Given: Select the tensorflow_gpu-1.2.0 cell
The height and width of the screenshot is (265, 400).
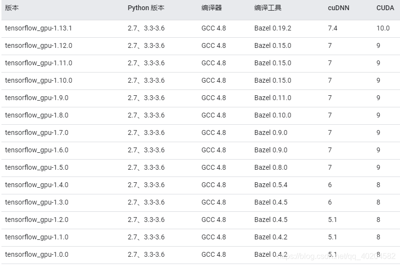Looking at the screenshot, I should (x=36, y=220).
